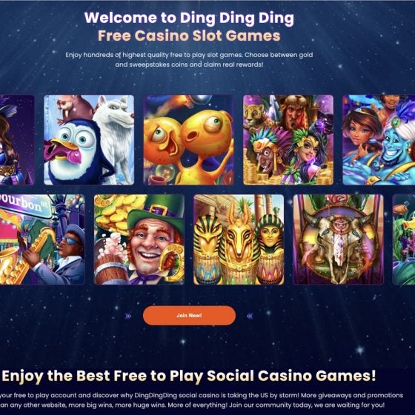The height and width of the screenshot is (415, 415).
Task: Open the leprechaun with gold coins game
Action: (139, 239)
